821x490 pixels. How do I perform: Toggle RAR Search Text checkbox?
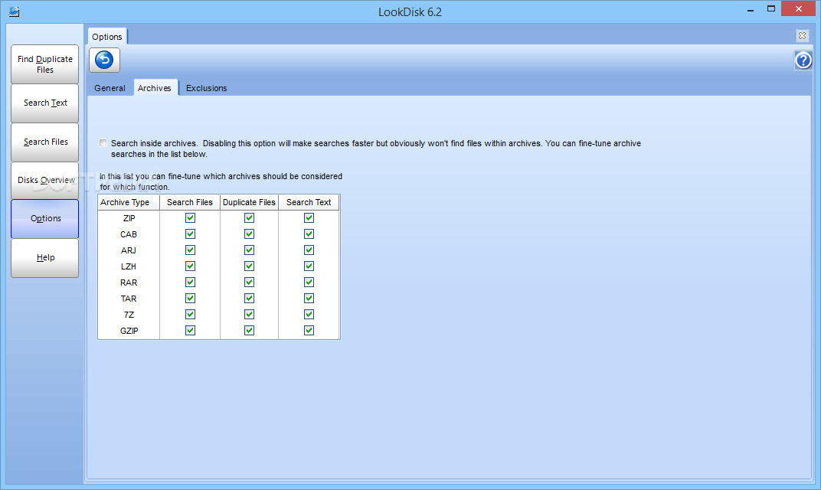[309, 283]
